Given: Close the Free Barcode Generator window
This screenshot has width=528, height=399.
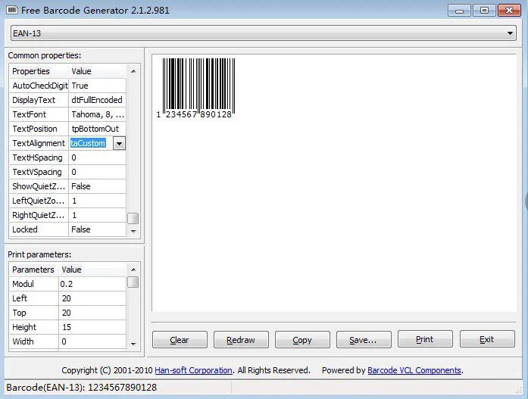Looking at the screenshot, I should (x=510, y=11).
